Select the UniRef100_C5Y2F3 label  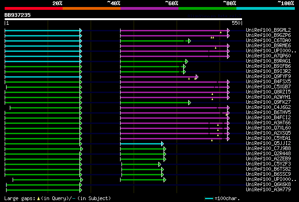coord(268,164)
